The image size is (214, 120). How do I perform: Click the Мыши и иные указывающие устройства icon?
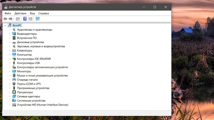click(14, 75)
